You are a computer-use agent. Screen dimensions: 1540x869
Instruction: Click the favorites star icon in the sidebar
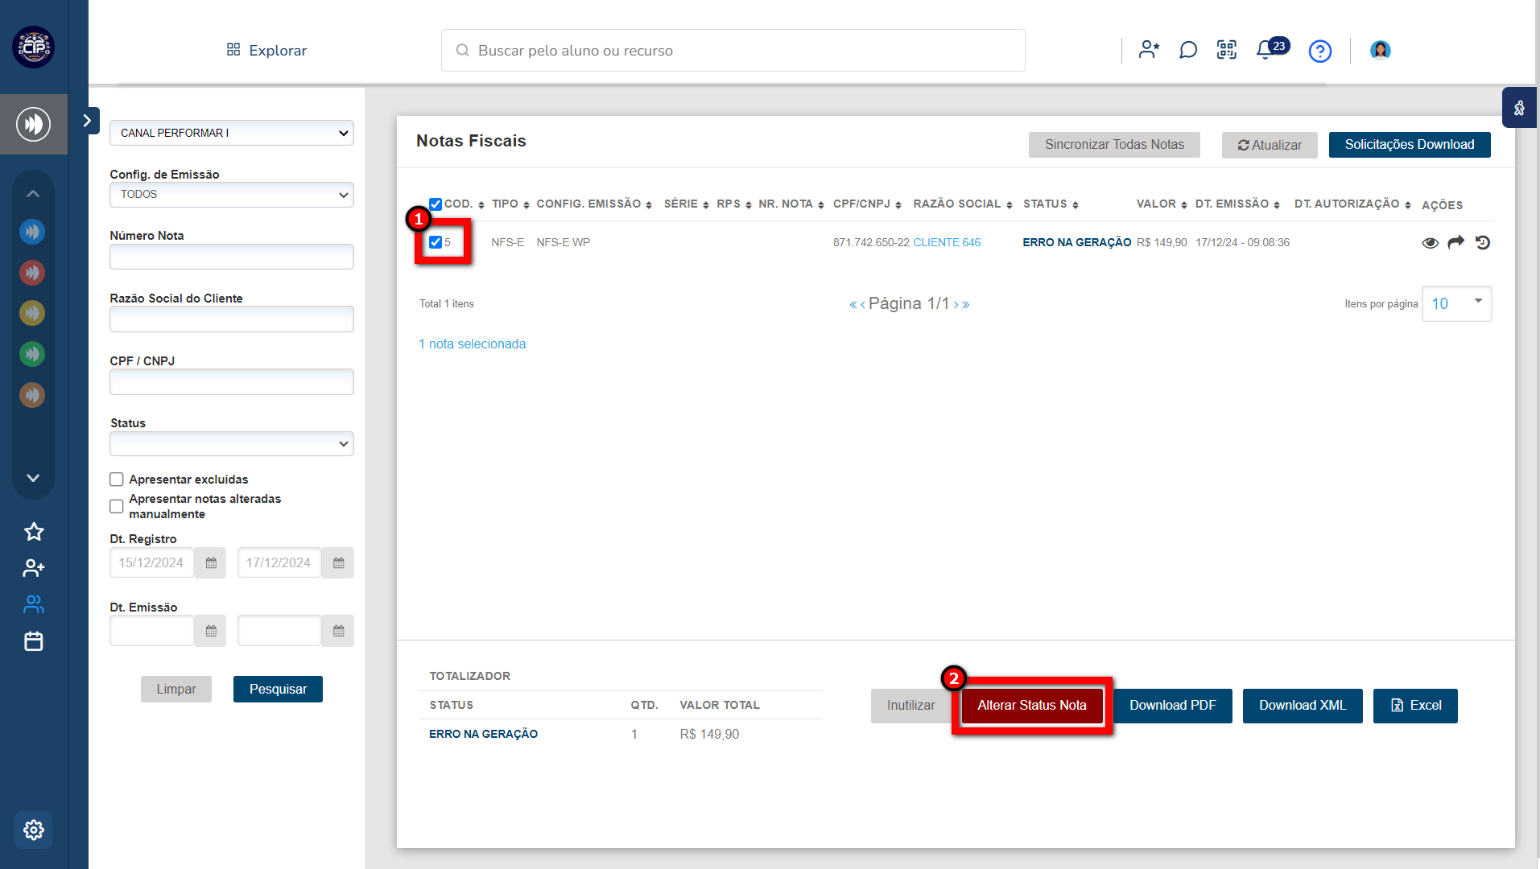point(34,531)
